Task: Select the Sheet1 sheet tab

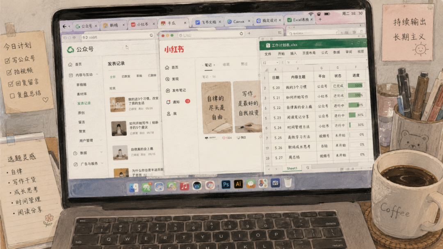Action: (x=292, y=168)
